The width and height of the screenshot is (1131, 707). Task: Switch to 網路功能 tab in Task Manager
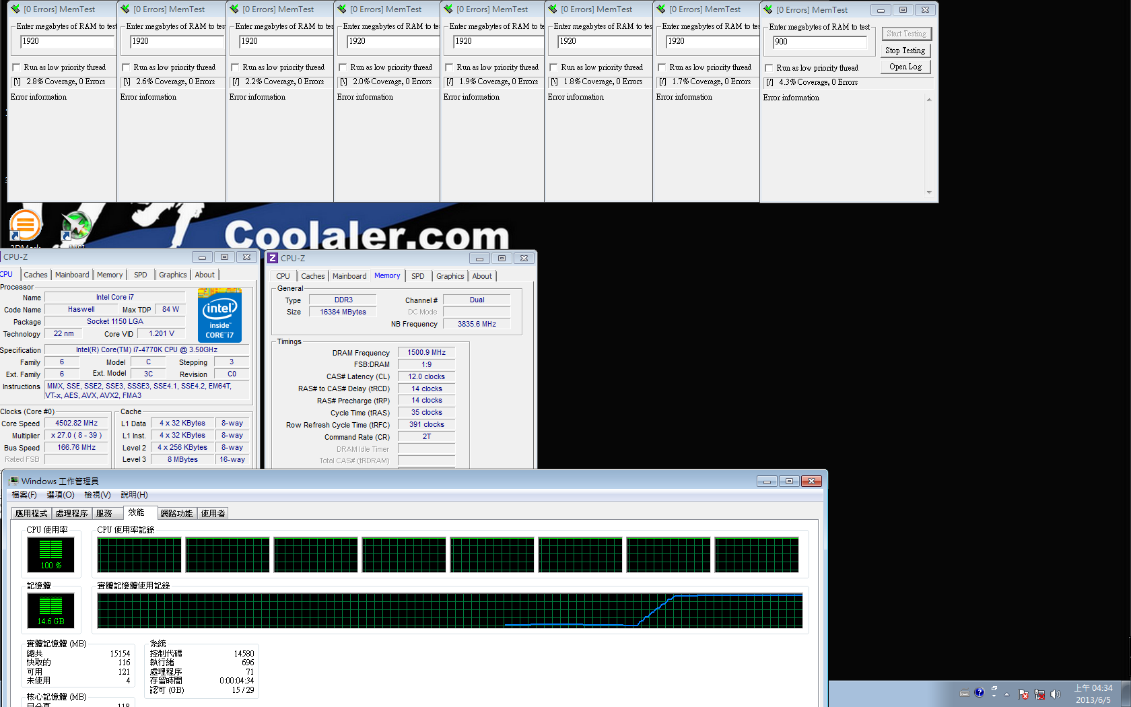click(176, 513)
